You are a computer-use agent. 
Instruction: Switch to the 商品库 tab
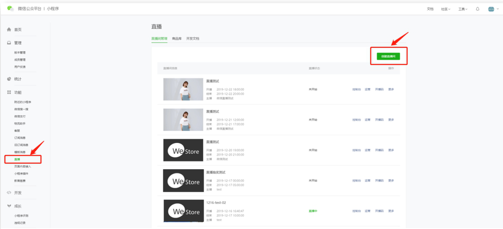point(176,39)
